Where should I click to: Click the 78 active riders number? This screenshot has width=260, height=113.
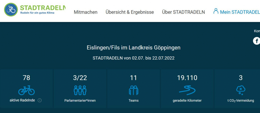[x=26, y=78]
